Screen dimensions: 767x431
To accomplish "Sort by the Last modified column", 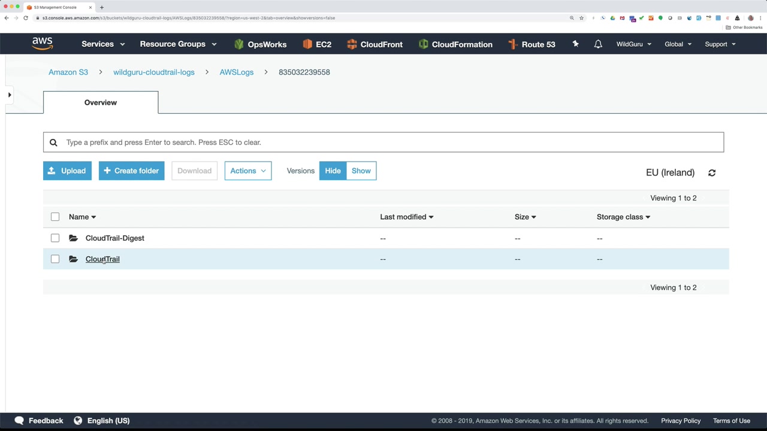I will pyautogui.click(x=406, y=217).
